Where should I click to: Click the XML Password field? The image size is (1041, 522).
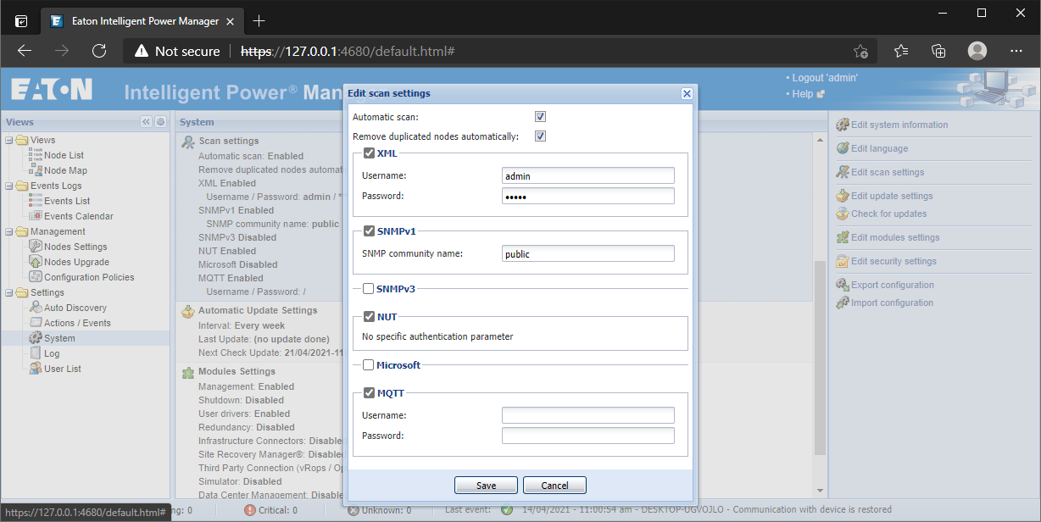[588, 196]
